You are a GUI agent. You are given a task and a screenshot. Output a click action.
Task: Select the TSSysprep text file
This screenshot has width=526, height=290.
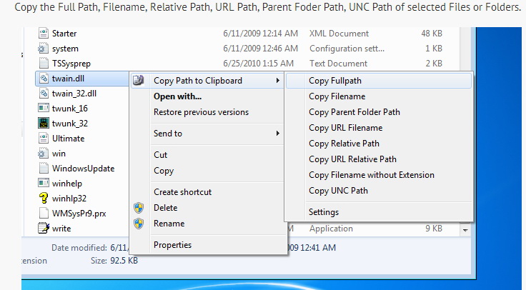71,63
